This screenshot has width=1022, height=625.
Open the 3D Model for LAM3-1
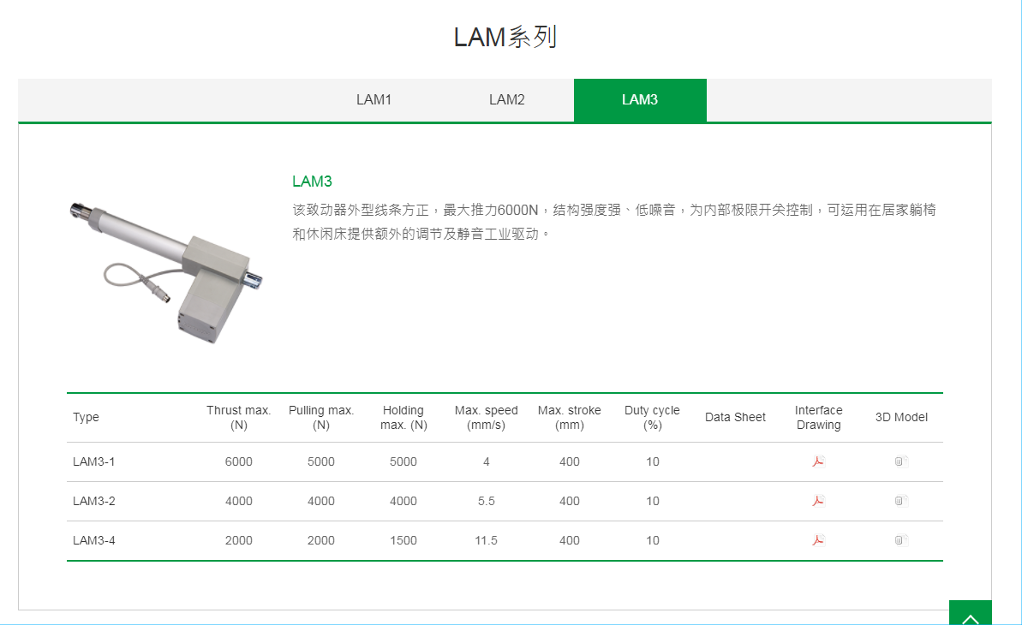(899, 461)
